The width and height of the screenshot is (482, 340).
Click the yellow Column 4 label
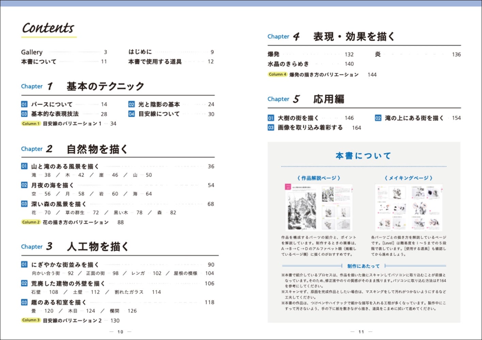[277, 74]
